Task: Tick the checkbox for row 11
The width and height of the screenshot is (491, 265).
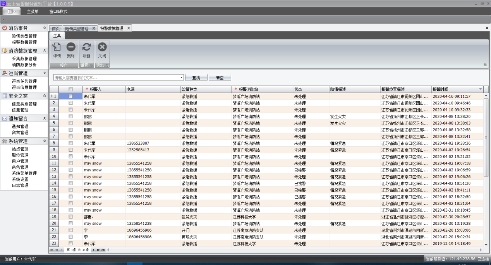Action: point(70,163)
